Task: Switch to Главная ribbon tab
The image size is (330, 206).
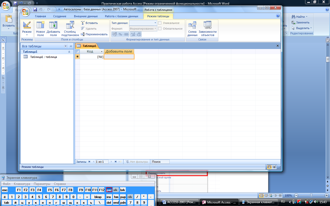Action: (40, 16)
